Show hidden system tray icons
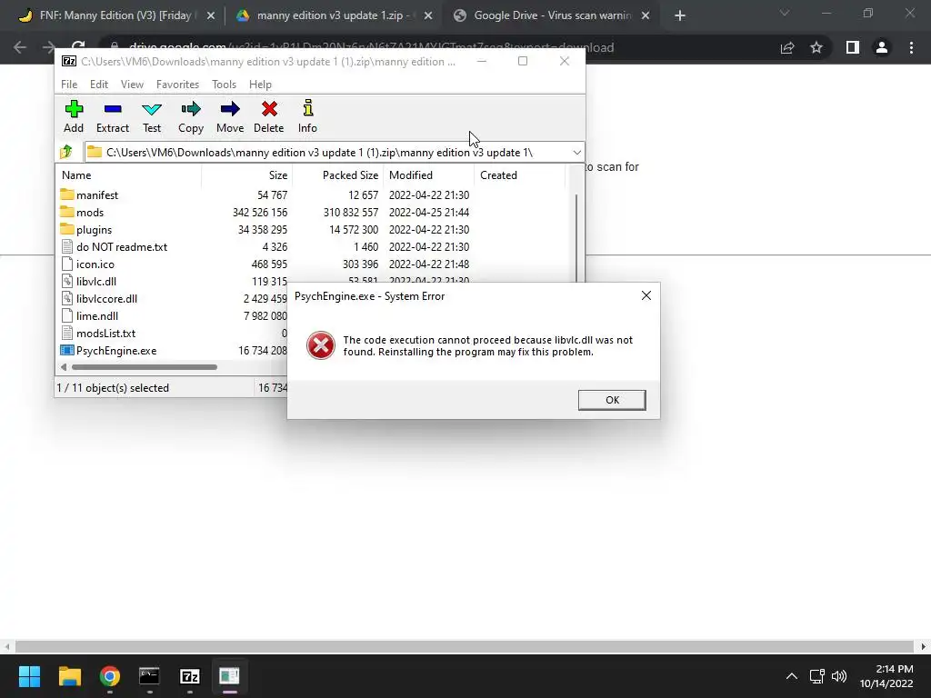Viewport: 931px width, 698px height. (x=792, y=676)
